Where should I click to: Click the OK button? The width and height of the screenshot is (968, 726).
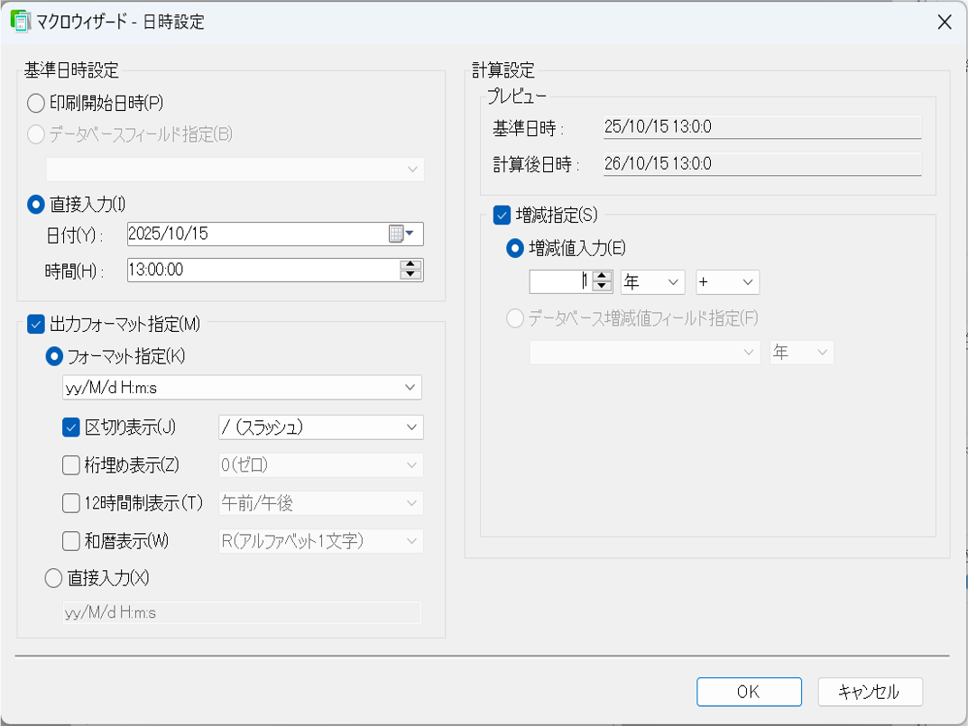pyautogui.click(x=748, y=692)
